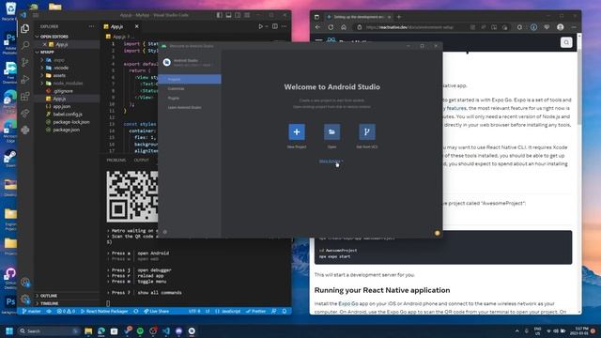Viewport: 601px width, 338px height.
Task: Open Manage gear in VS Code activity bar
Action: coord(25,299)
